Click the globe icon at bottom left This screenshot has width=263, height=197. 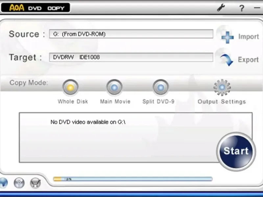(3, 183)
